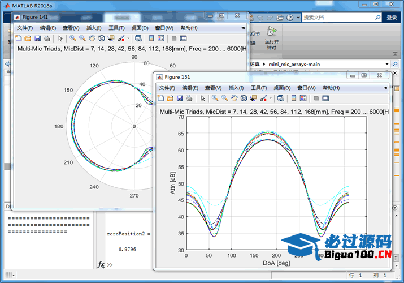The image size is (404, 283).
Task: Insert Colorbar icon in Figure 141 toolbar
Action: click(x=151, y=38)
